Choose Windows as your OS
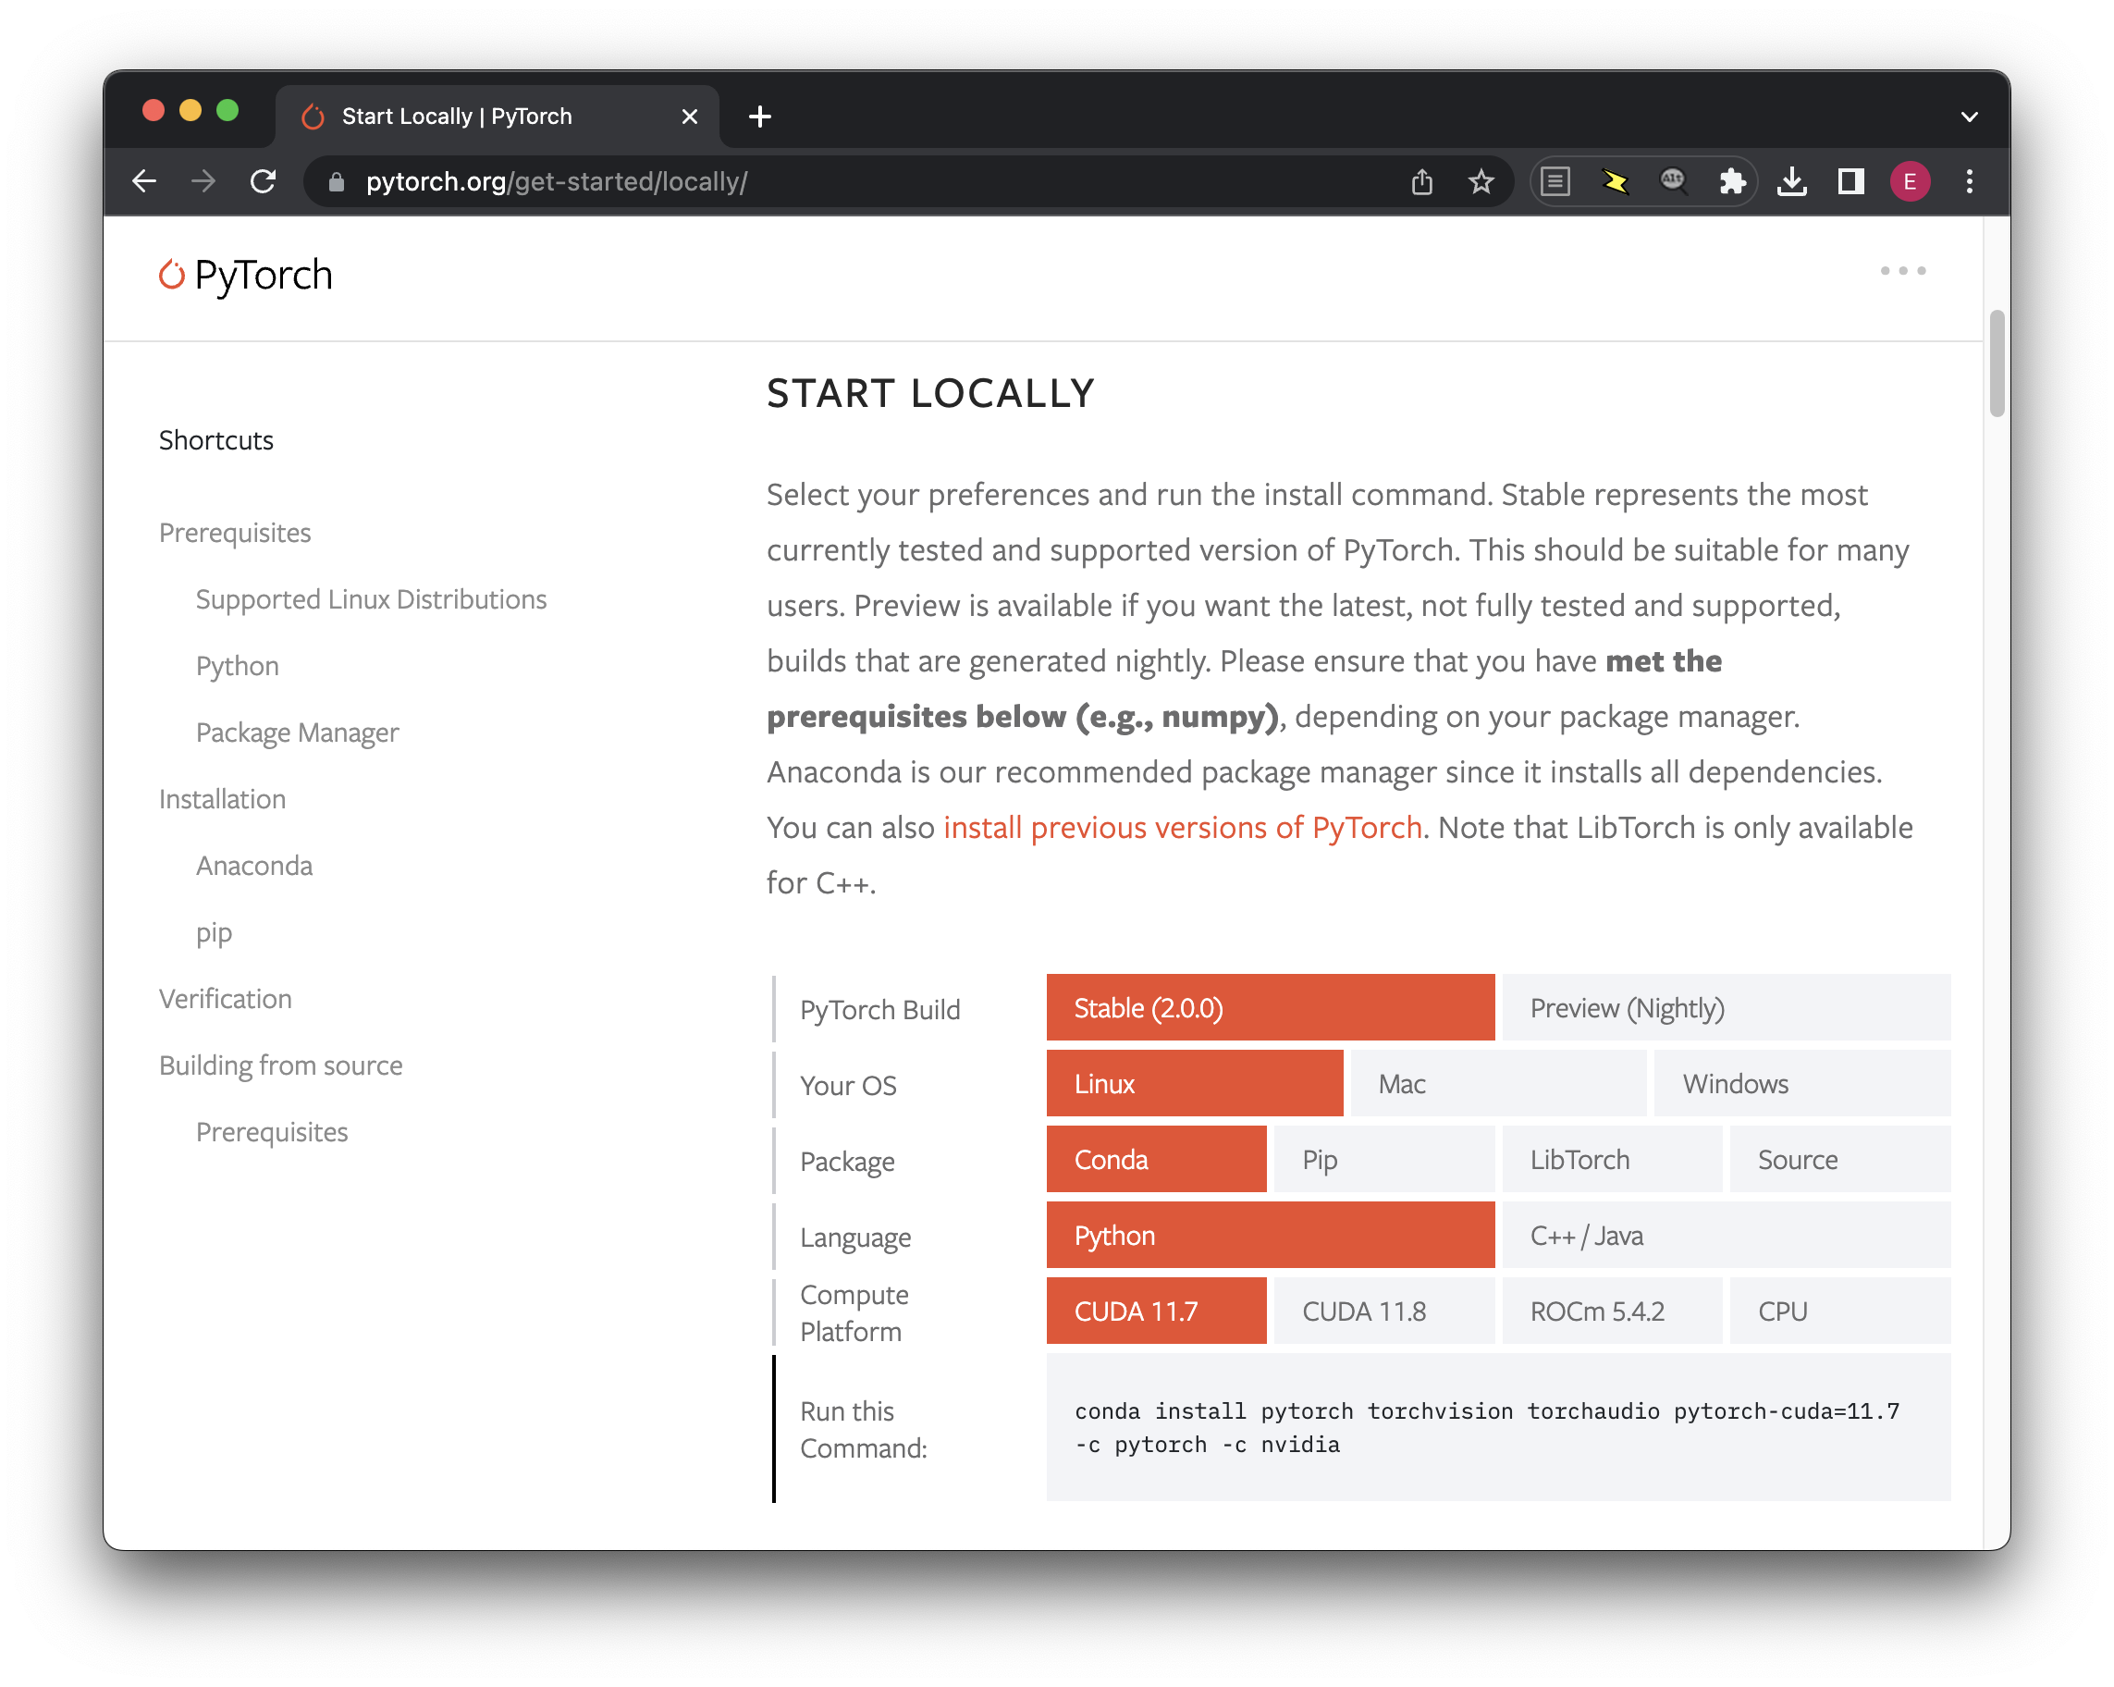This screenshot has height=1687, width=2114. click(1801, 1083)
